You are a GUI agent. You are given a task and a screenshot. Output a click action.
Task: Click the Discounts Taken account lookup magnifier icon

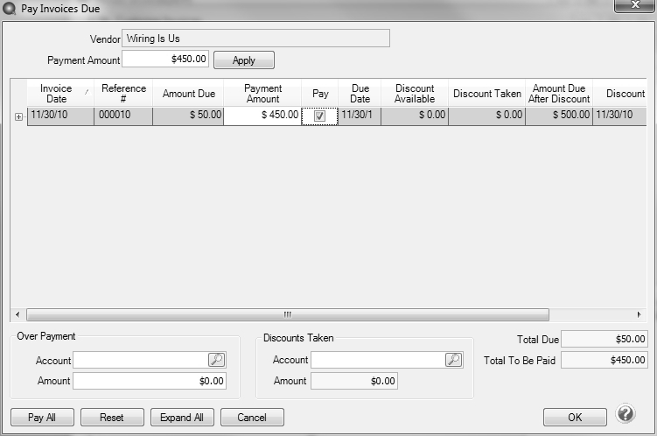pos(453,360)
